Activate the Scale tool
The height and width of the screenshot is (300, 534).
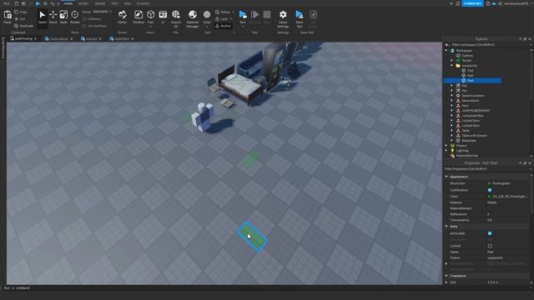[x=63, y=17]
